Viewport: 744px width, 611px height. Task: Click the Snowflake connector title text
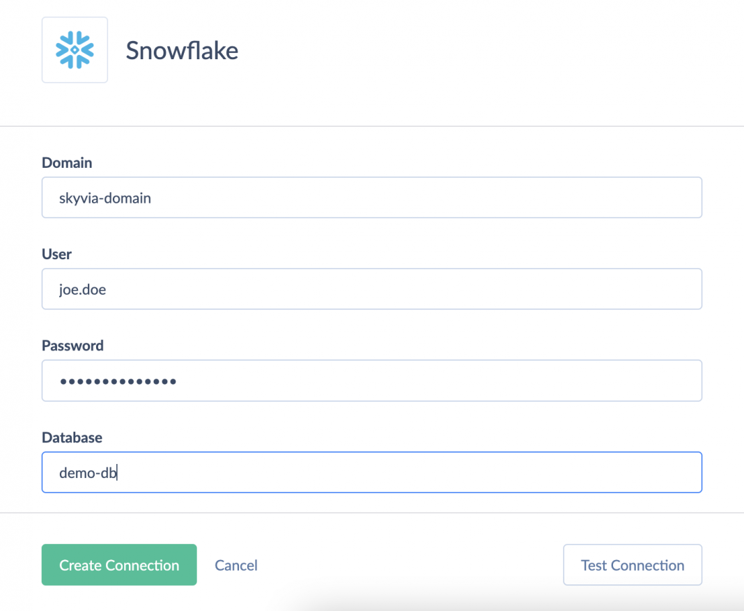coord(182,50)
